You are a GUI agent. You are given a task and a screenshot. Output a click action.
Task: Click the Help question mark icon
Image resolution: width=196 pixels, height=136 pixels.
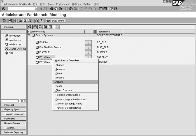point(111,9)
